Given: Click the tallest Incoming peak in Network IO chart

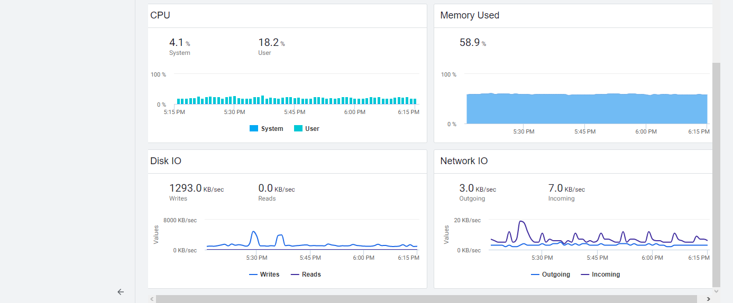Looking at the screenshot, I should (x=521, y=222).
